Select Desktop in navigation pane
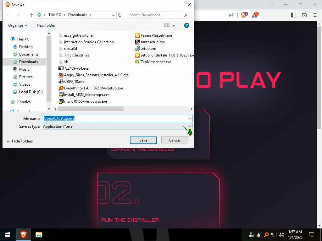This screenshot has width=322, height=241. (x=23, y=46)
